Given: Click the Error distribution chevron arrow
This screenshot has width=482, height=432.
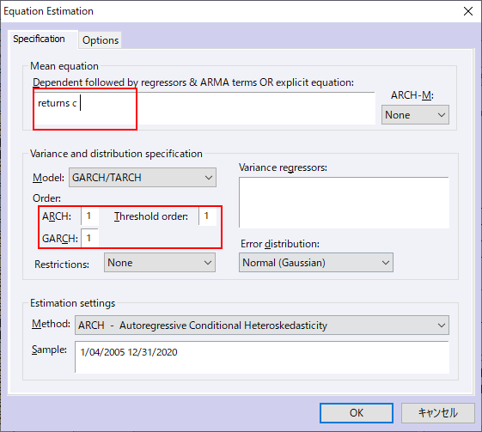Looking at the screenshot, I should click(x=386, y=263).
